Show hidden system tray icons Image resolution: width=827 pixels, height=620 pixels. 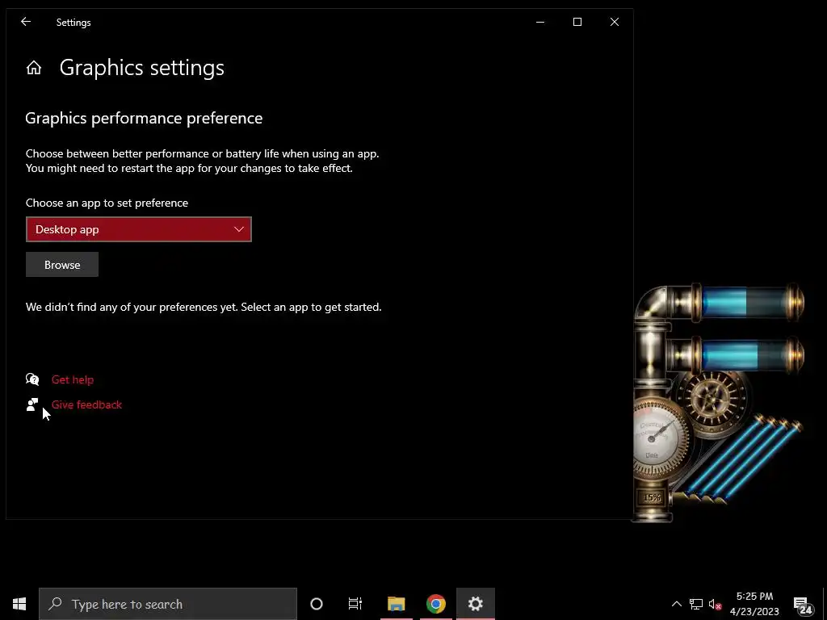676,604
